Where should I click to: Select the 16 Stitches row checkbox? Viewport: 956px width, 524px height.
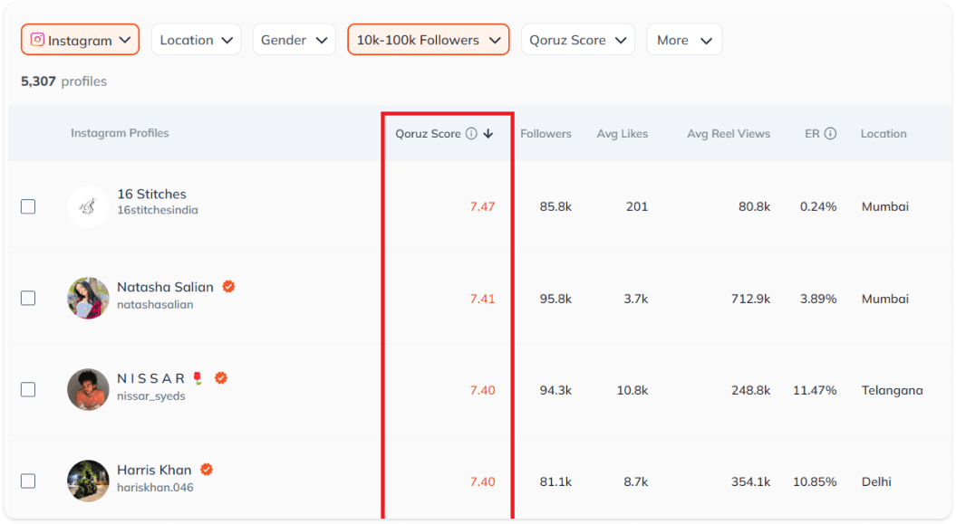click(28, 207)
